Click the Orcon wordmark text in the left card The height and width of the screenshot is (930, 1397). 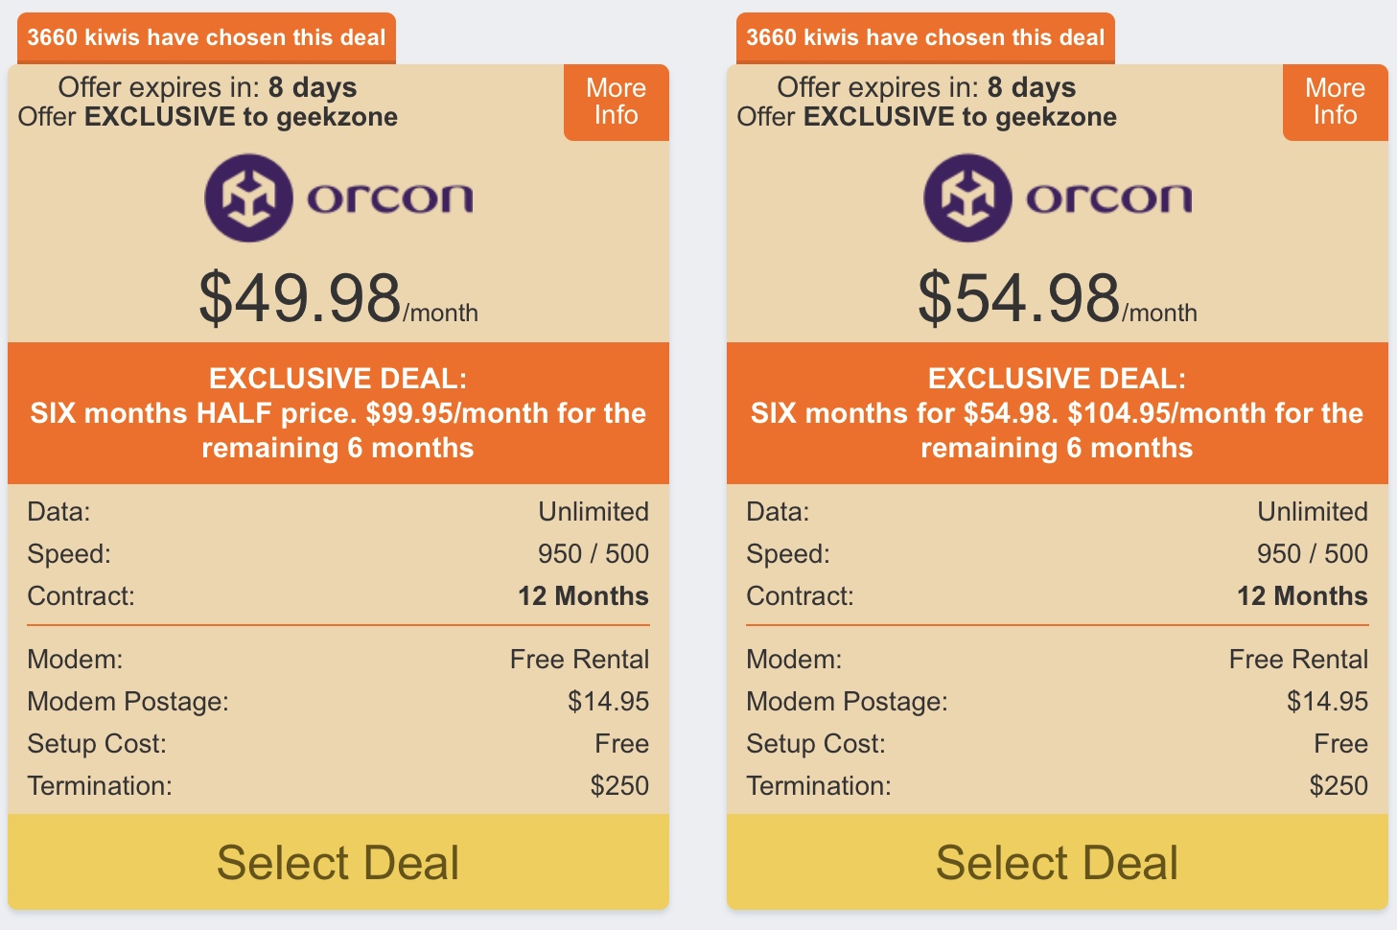pyautogui.click(x=389, y=198)
